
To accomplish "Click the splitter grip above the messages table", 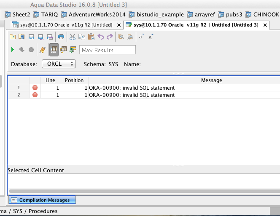I will [179, 74].
